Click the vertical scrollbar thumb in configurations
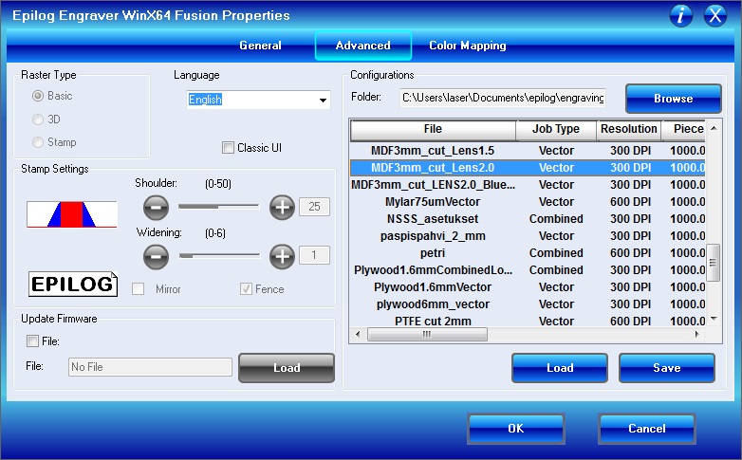Image resolution: width=742 pixels, height=460 pixels. click(714, 263)
